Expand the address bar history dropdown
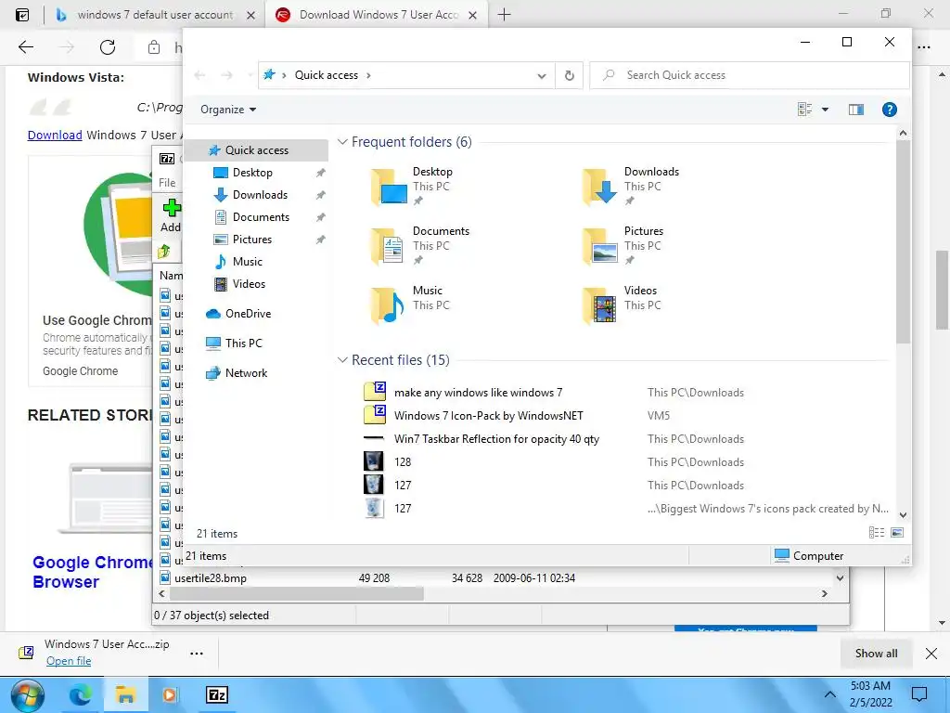Image resolution: width=950 pixels, height=713 pixels. click(541, 76)
